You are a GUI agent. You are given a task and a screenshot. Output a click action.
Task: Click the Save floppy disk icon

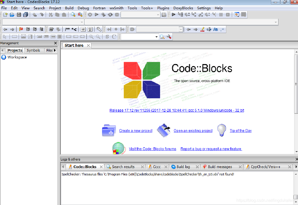tap(19, 15)
